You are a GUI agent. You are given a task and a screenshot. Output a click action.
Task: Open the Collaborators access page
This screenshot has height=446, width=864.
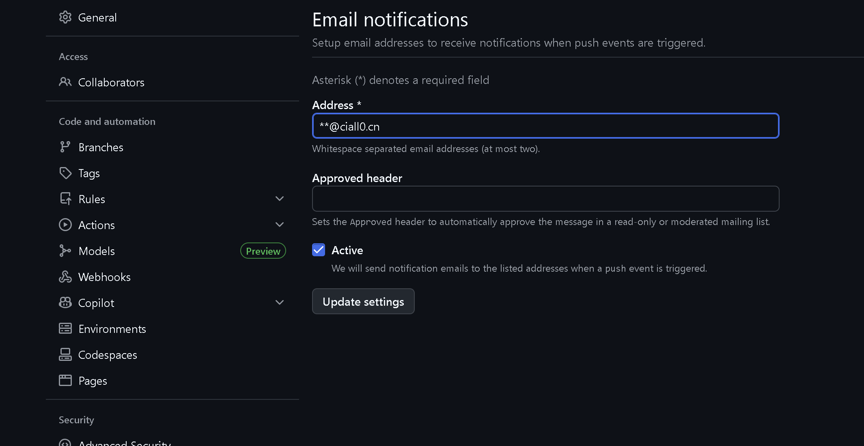tap(111, 82)
